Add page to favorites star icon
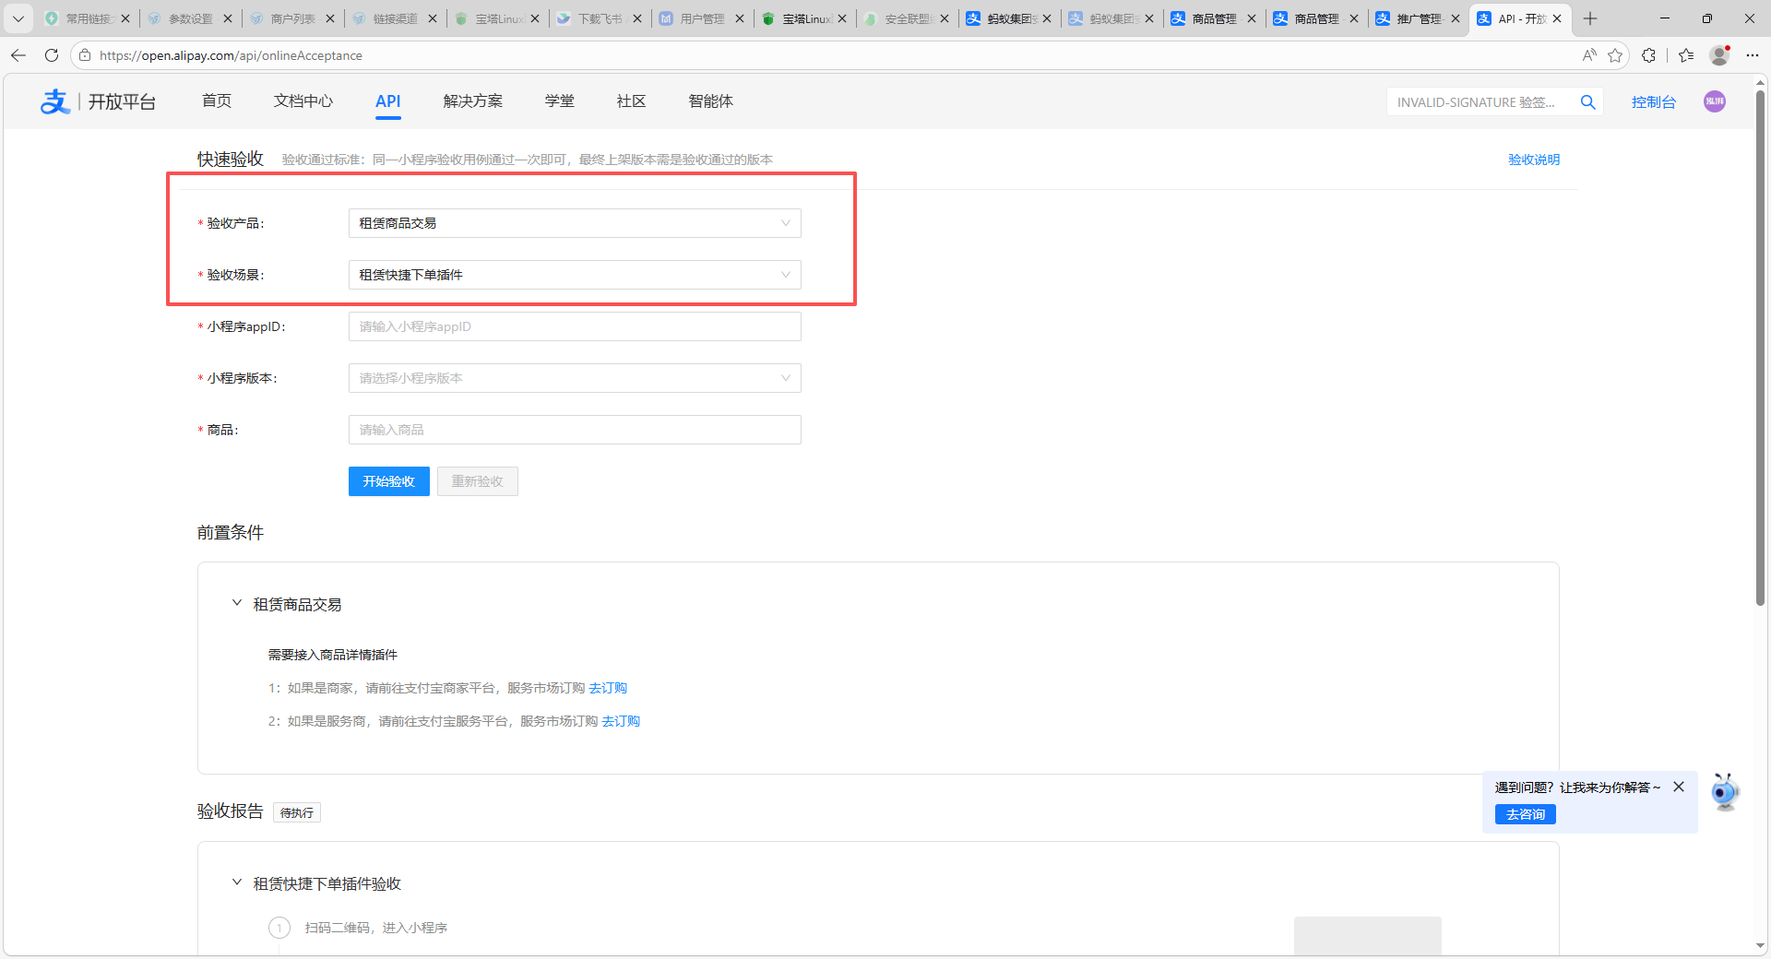 [1614, 55]
